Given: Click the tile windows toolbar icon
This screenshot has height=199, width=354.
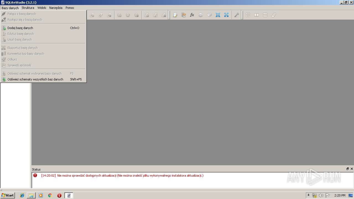Looking at the screenshot, I should pyautogui.click(x=248, y=15).
